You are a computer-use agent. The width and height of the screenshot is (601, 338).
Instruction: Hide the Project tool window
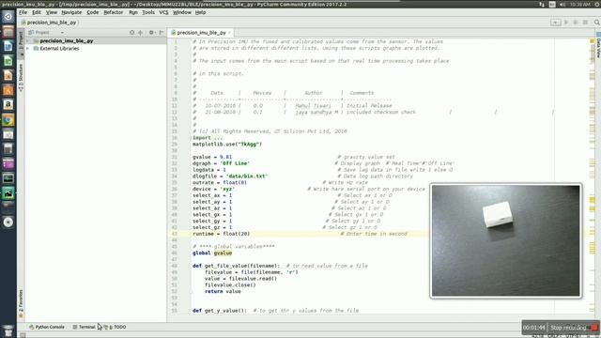[161, 33]
